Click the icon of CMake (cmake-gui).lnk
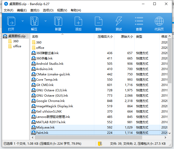 click(34, 74)
